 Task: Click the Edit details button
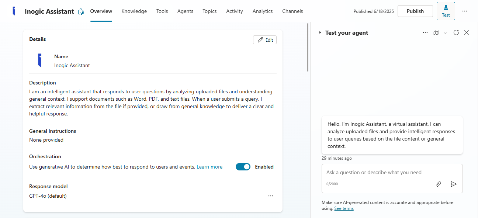(265, 40)
